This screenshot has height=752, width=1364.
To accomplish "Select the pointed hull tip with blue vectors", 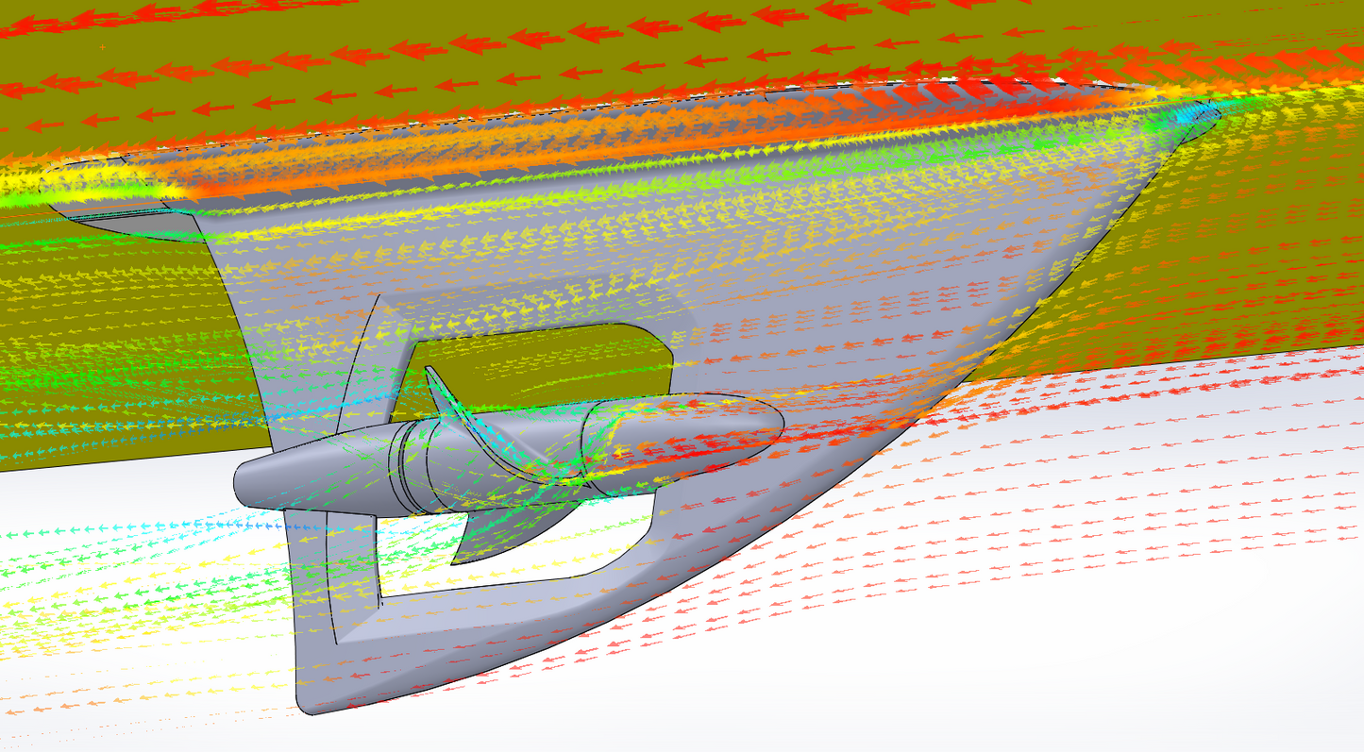I will [x=1199, y=115].
